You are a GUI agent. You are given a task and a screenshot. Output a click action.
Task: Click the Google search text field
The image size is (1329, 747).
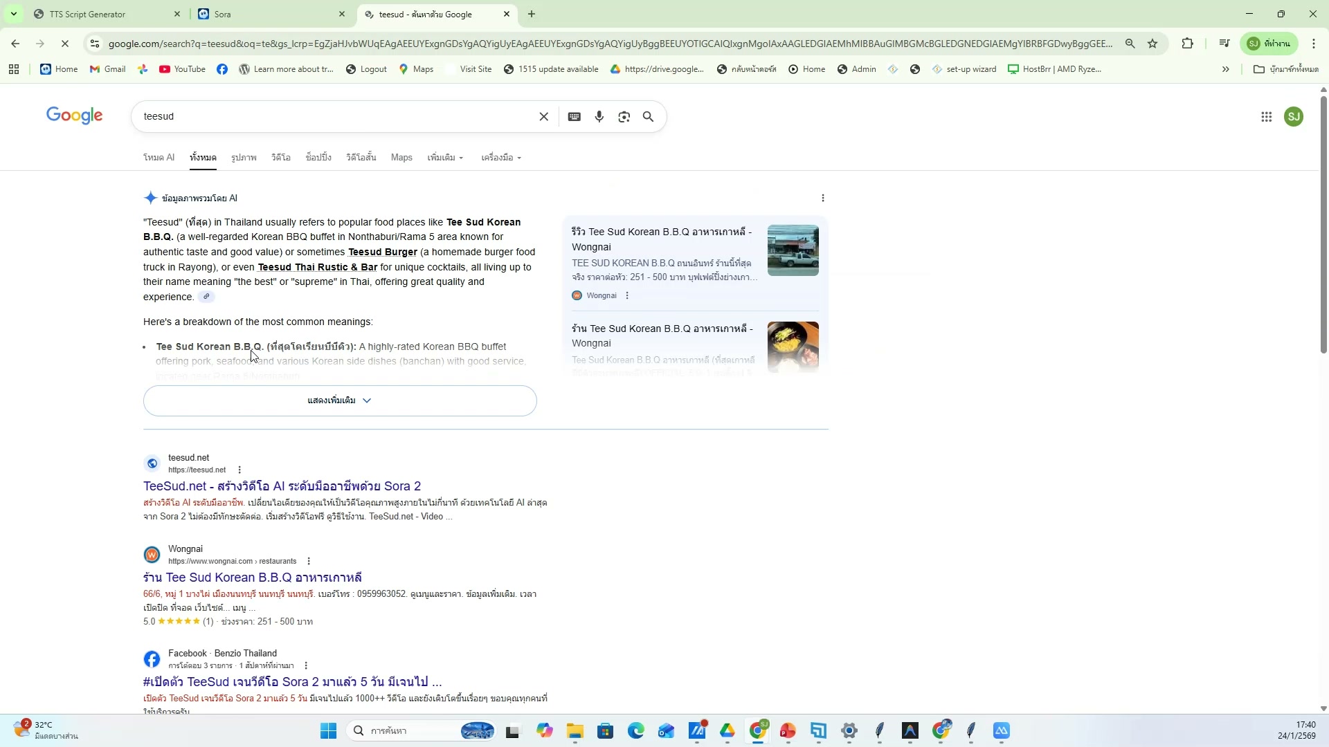pyautogui.click(x=332, y=117)
